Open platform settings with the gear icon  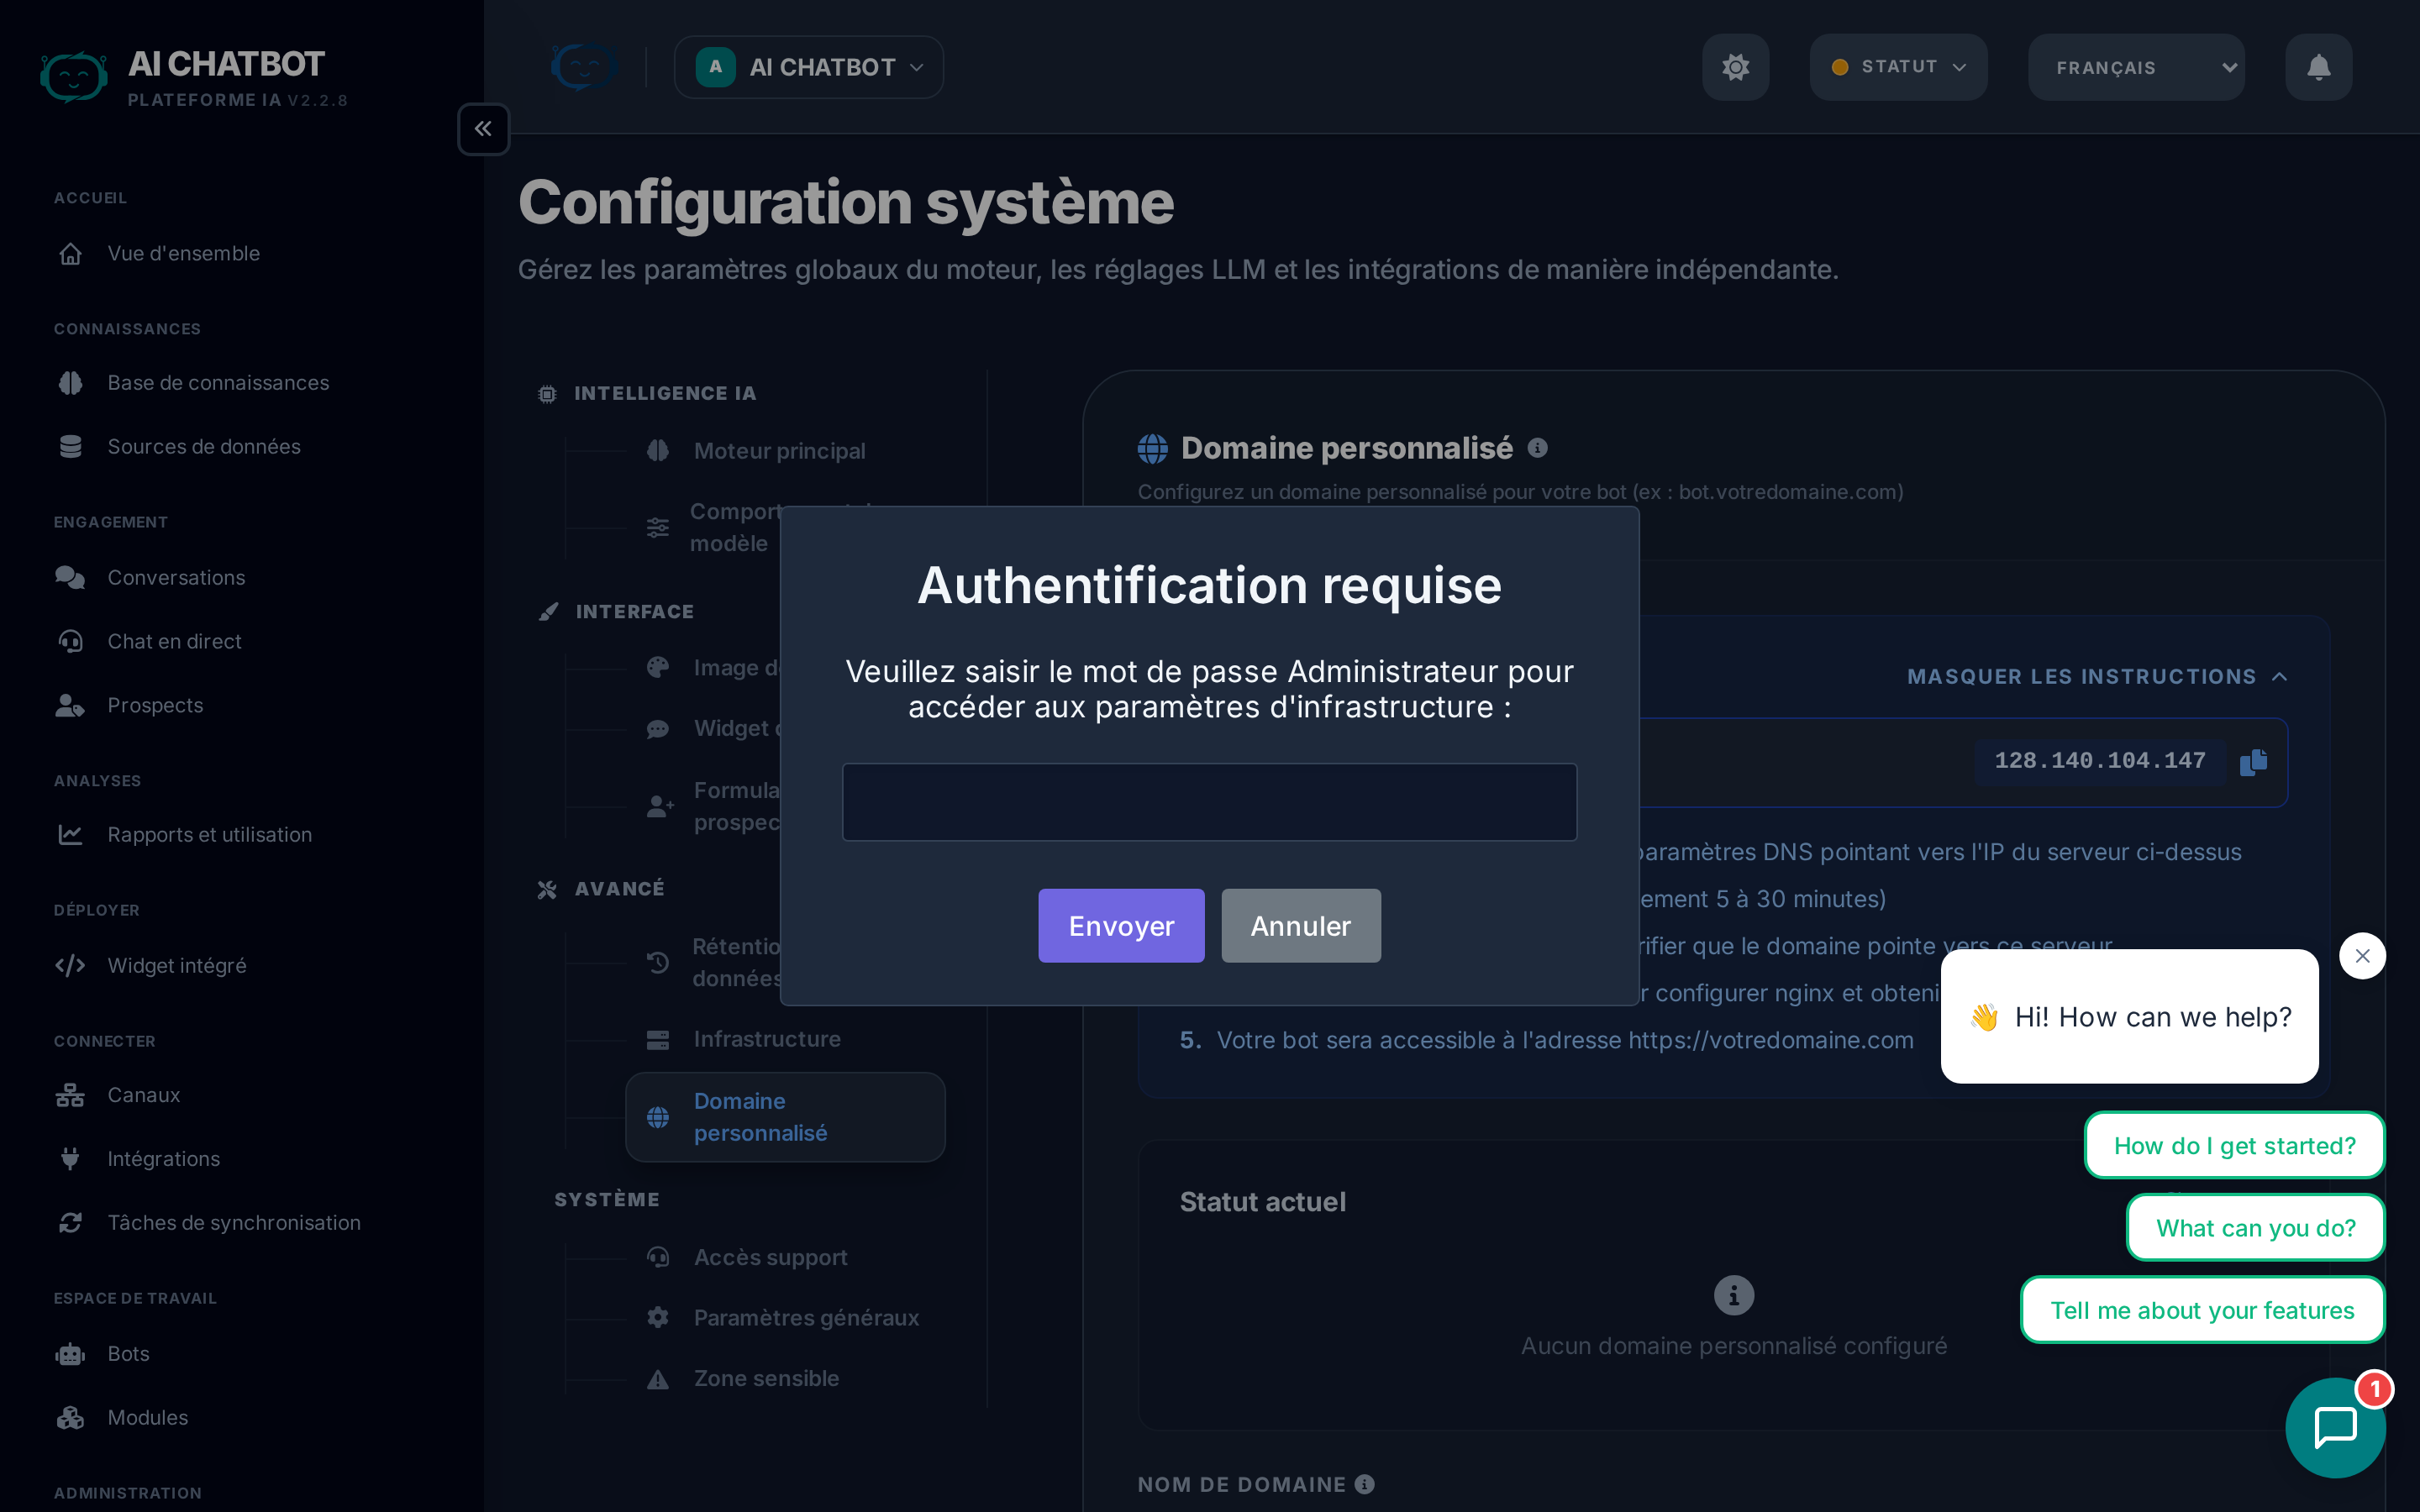[1736, 67]
